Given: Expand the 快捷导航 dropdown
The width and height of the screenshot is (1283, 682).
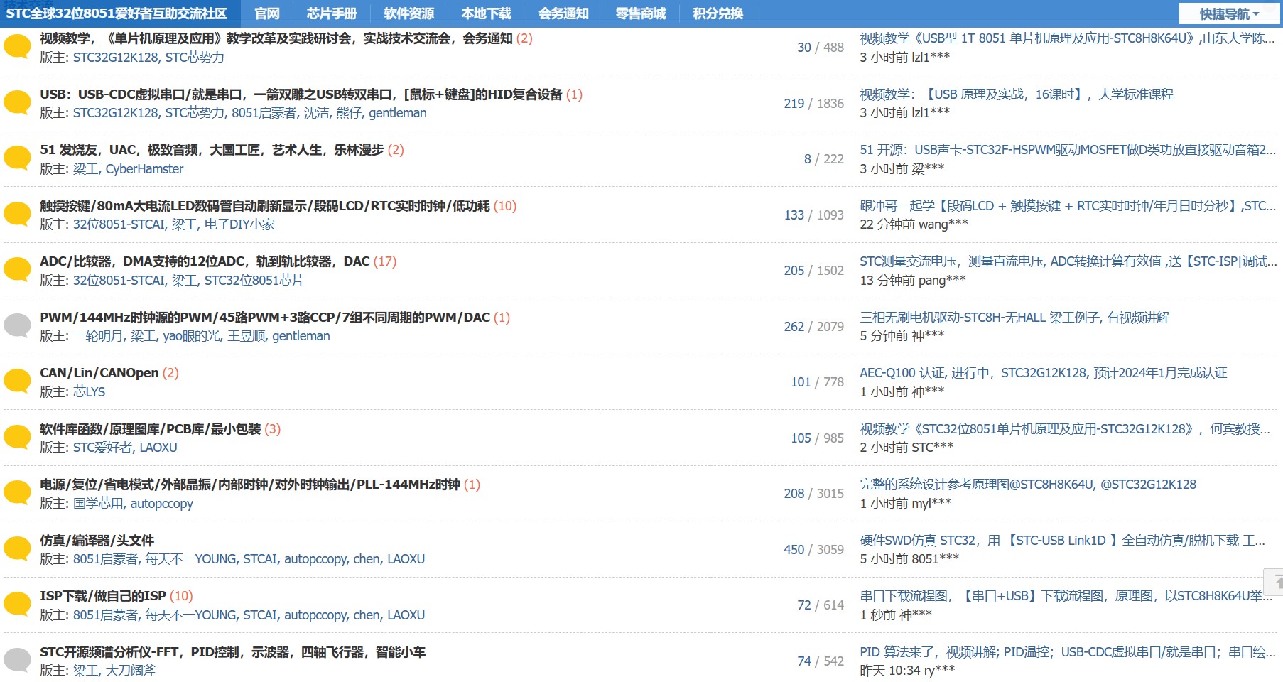Looking at the screenshot, I should [1229, 13].
